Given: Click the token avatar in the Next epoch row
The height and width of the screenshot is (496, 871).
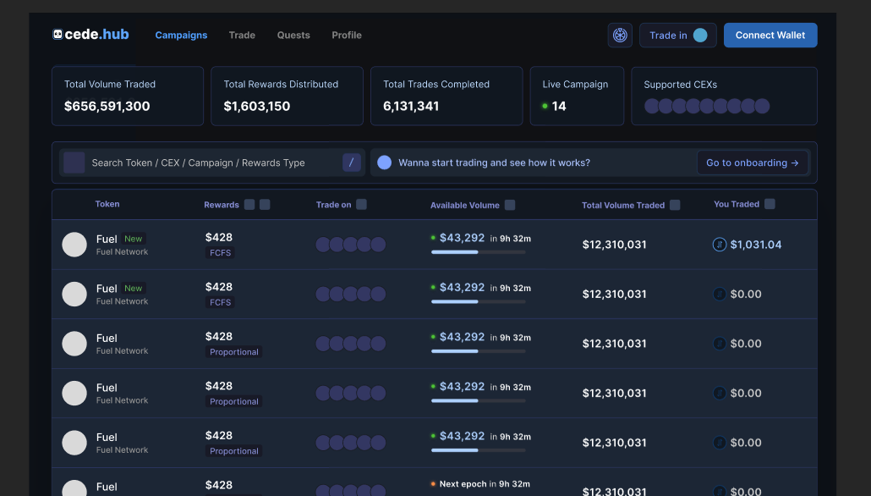Looking at the screenshot, I should (x=74, y=488).
